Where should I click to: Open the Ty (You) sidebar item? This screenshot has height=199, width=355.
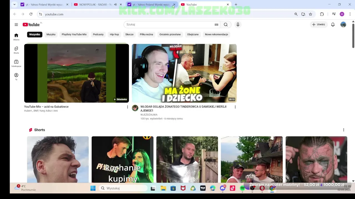click(x=16, y=77)
